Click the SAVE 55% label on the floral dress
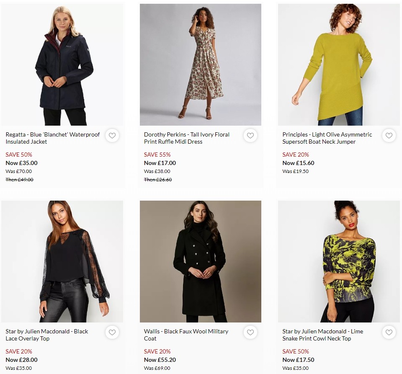The image size is (402, 374). (157, 155)
